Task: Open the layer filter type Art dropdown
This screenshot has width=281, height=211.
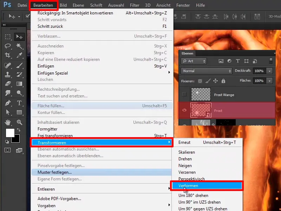Action: pyautogui.click(x=194, y=61)
